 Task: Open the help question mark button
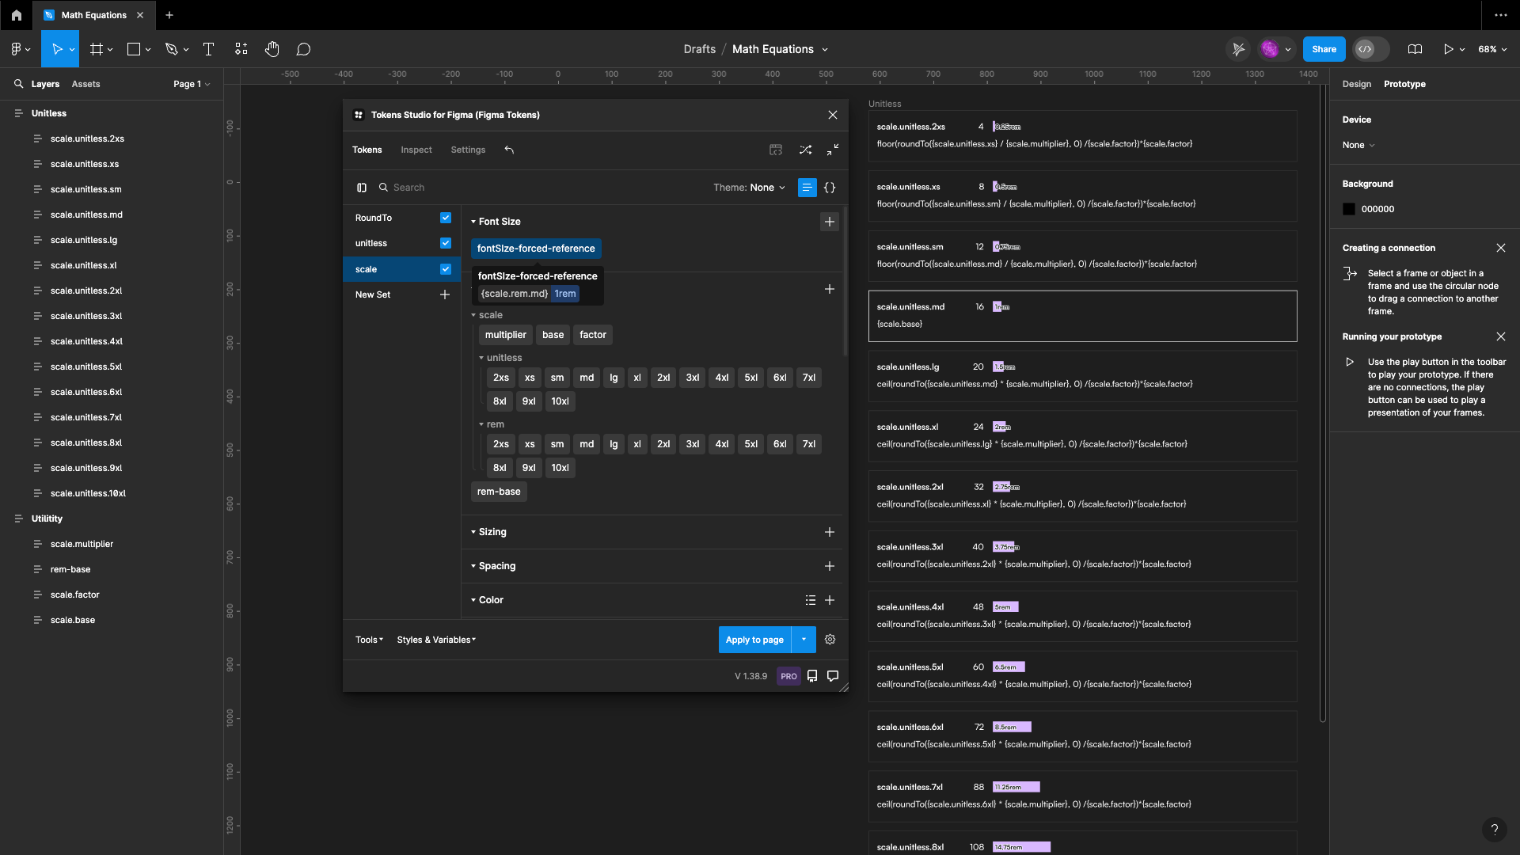(1494, 829)
